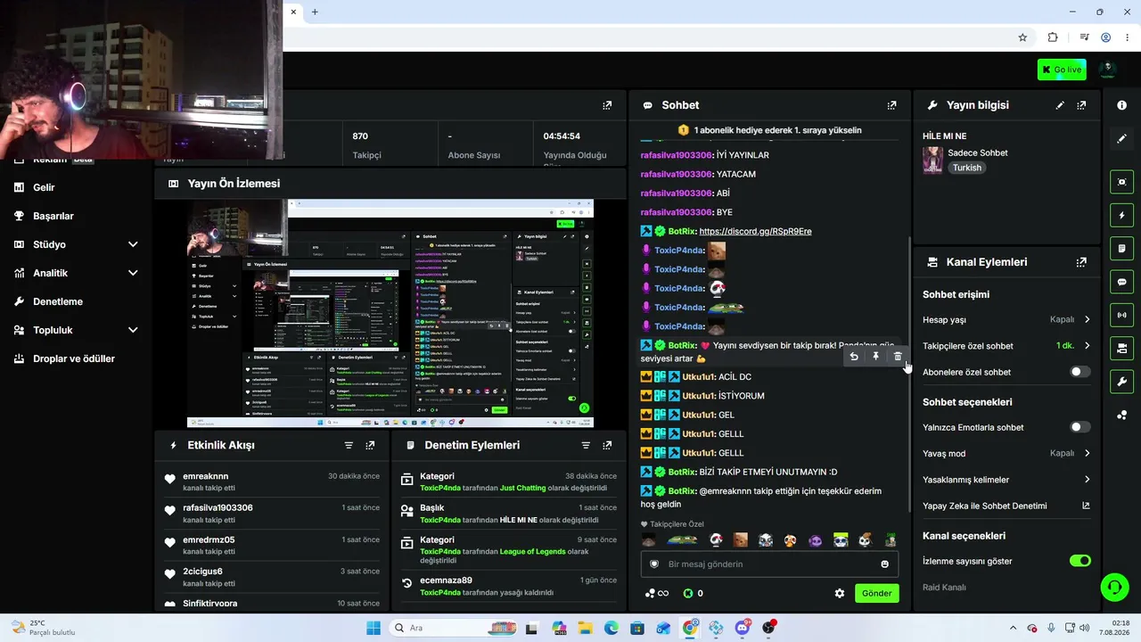Toggle the broadcast signal widget in sidebar
The image size is (1141, 642).
click(1121, 315)
